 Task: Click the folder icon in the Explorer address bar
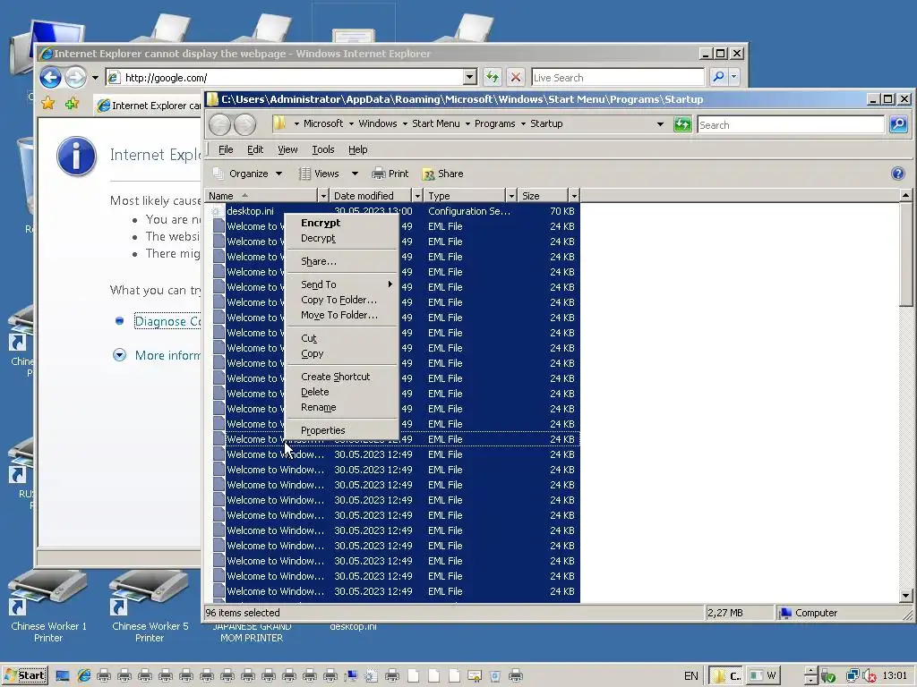279,123
